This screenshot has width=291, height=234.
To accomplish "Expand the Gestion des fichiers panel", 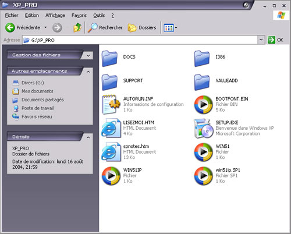I will coord(88,56).
